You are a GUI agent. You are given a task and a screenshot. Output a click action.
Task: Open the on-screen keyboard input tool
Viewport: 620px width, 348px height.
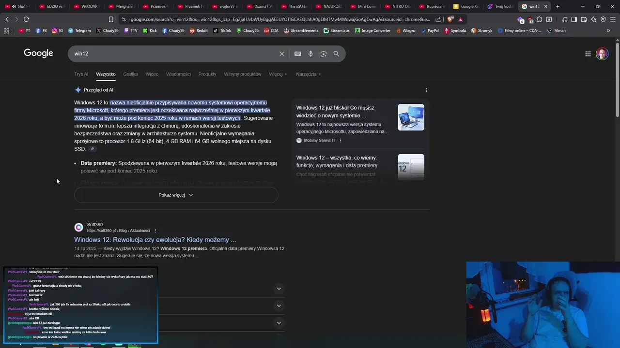[x=298, y=54]
